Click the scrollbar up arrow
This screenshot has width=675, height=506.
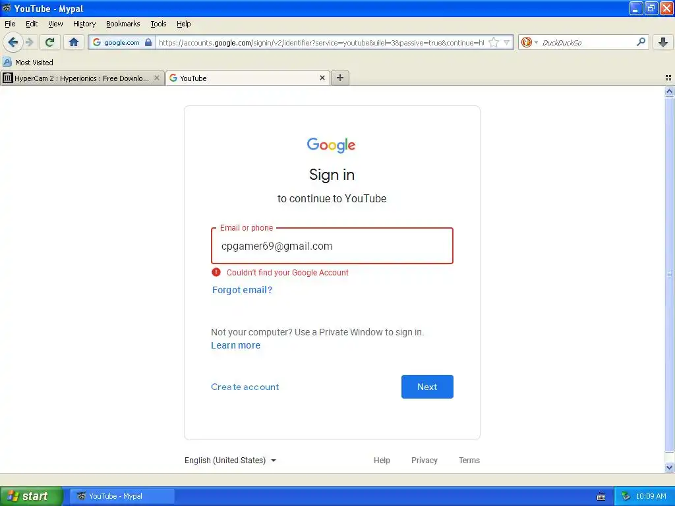click(x=669, y=91)
